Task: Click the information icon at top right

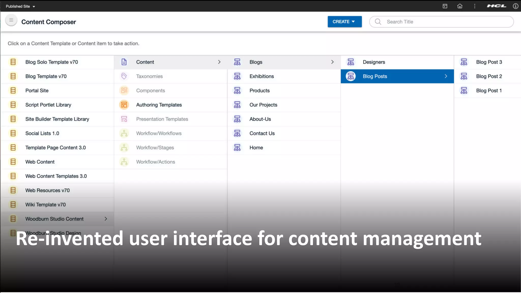Action: [515, 6]
